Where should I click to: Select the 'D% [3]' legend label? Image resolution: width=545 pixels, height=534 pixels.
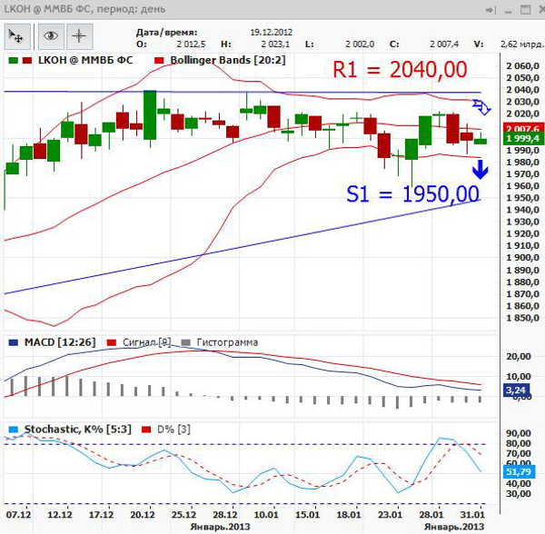point(173,430)
